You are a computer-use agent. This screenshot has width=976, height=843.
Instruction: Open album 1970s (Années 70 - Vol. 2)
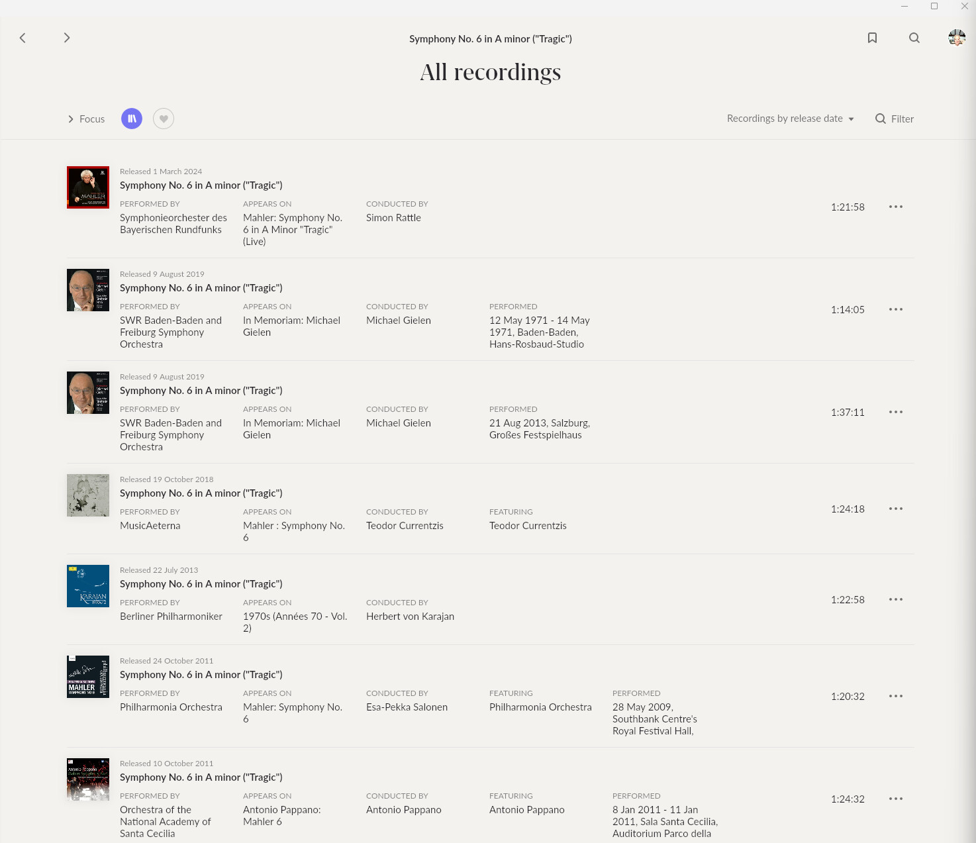[x=295, y=622]
